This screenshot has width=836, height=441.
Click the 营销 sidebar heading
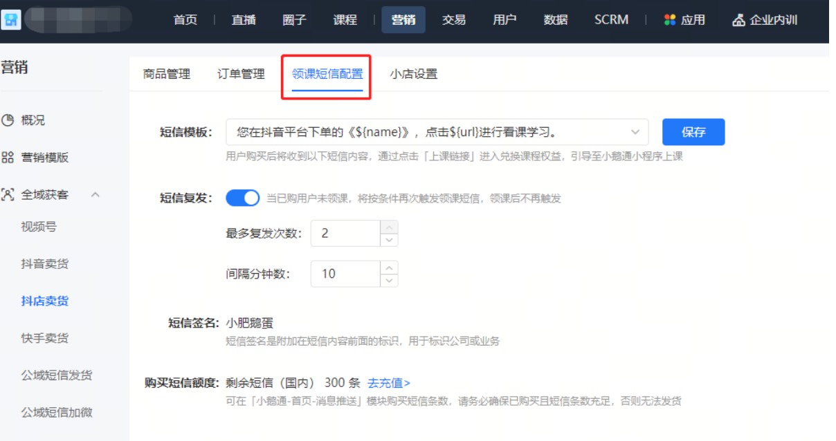tap(15, 67)
